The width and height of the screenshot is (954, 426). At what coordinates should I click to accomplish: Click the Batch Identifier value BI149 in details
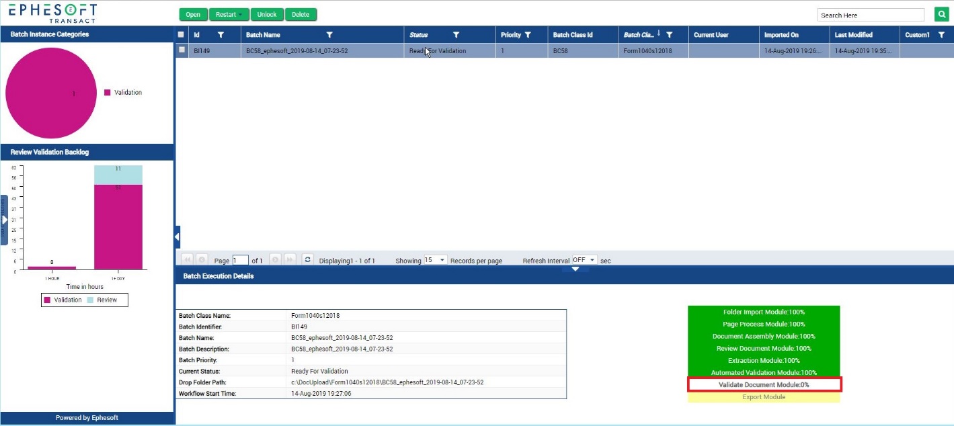tap(299, 327)
